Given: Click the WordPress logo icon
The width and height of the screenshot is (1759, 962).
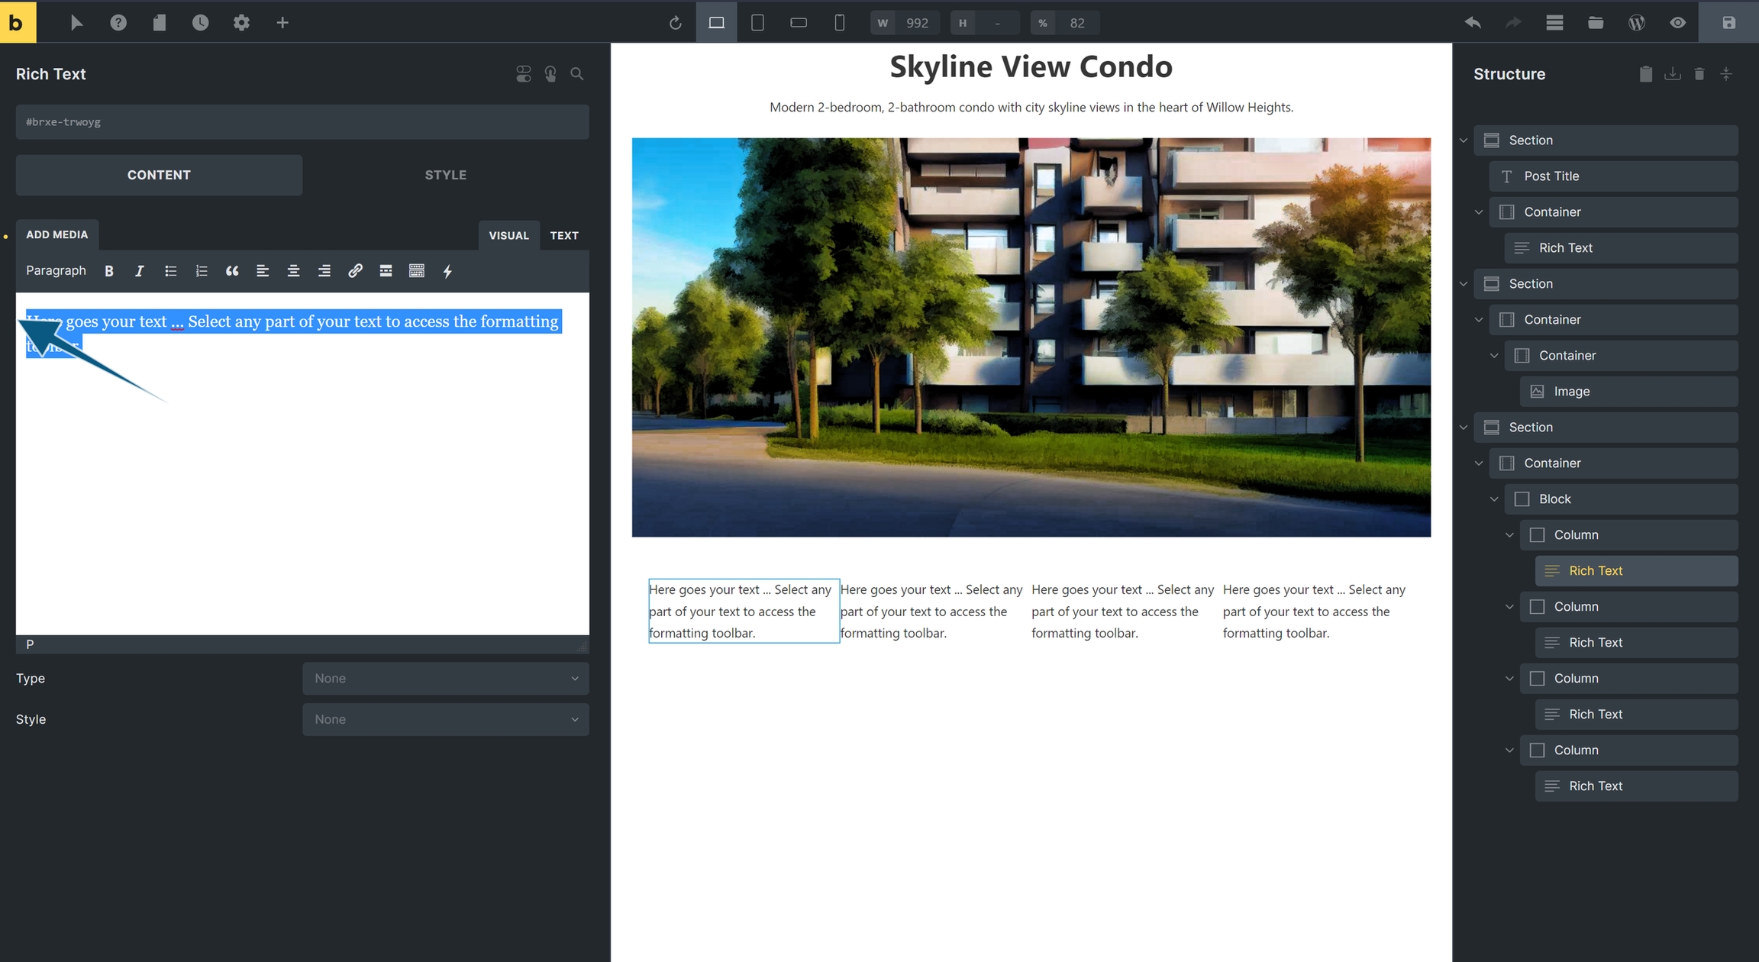Looking at the screenshot, I should (1636, 23).
